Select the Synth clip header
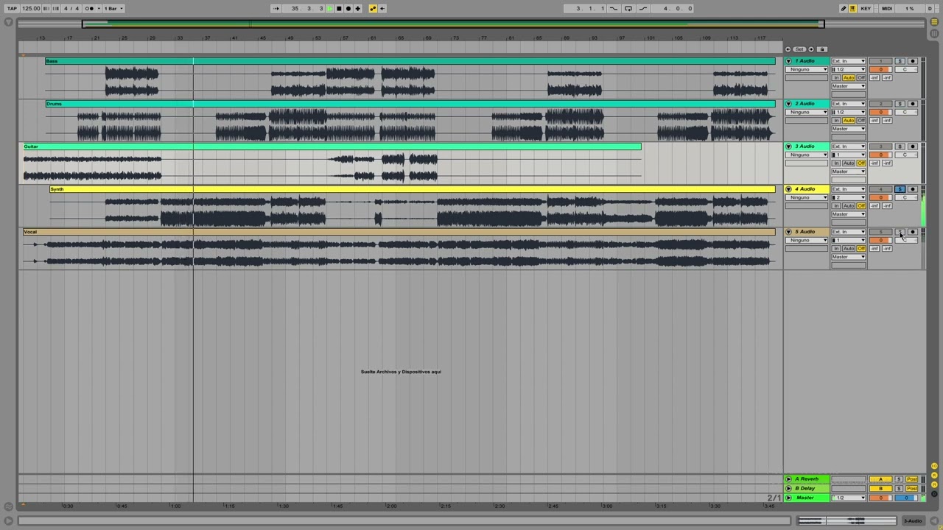 [x=413, y=189]
